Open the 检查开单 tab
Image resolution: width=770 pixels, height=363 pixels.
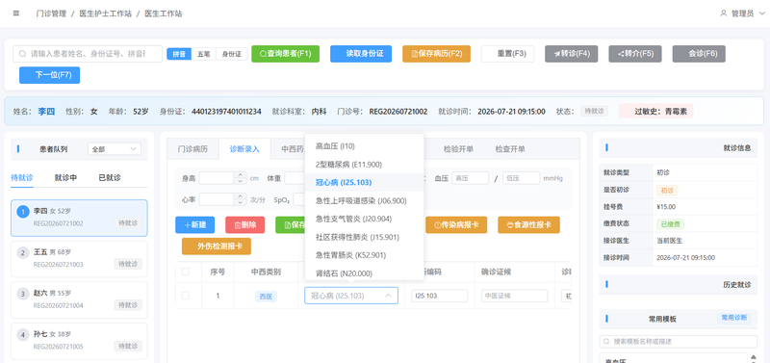[x=510, y=149]
